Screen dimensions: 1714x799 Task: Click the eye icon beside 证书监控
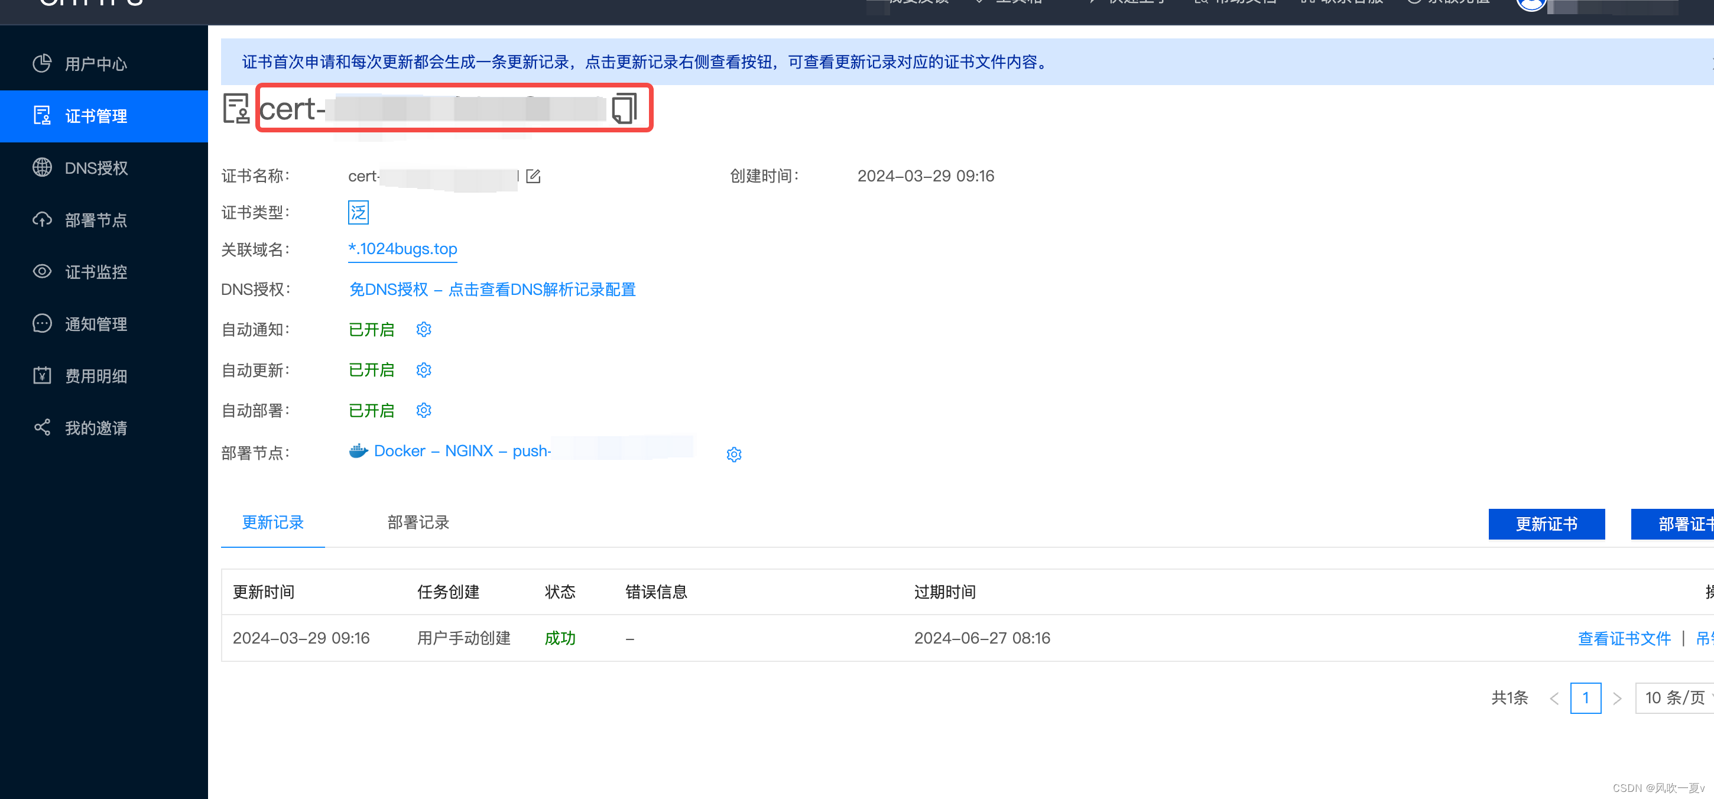(x=42, y=271)
